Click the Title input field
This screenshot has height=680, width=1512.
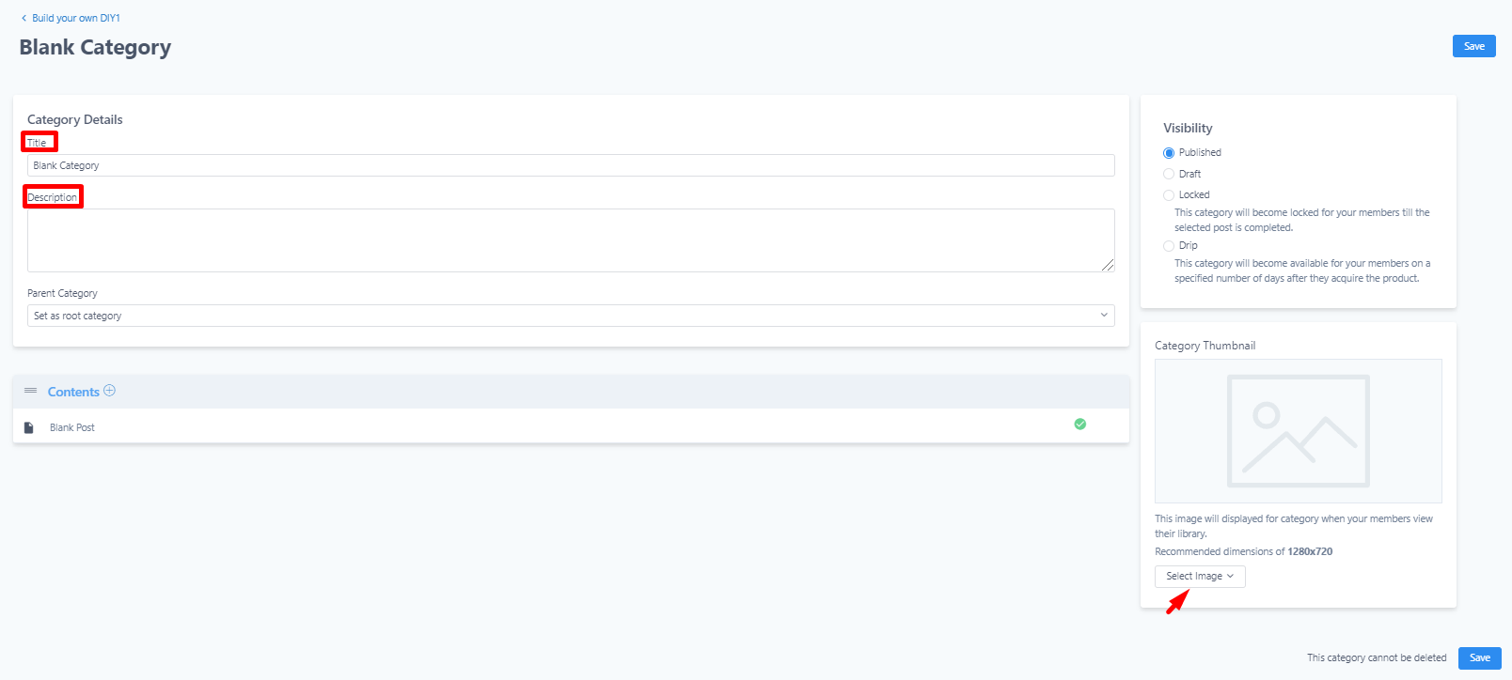[571, 165]
